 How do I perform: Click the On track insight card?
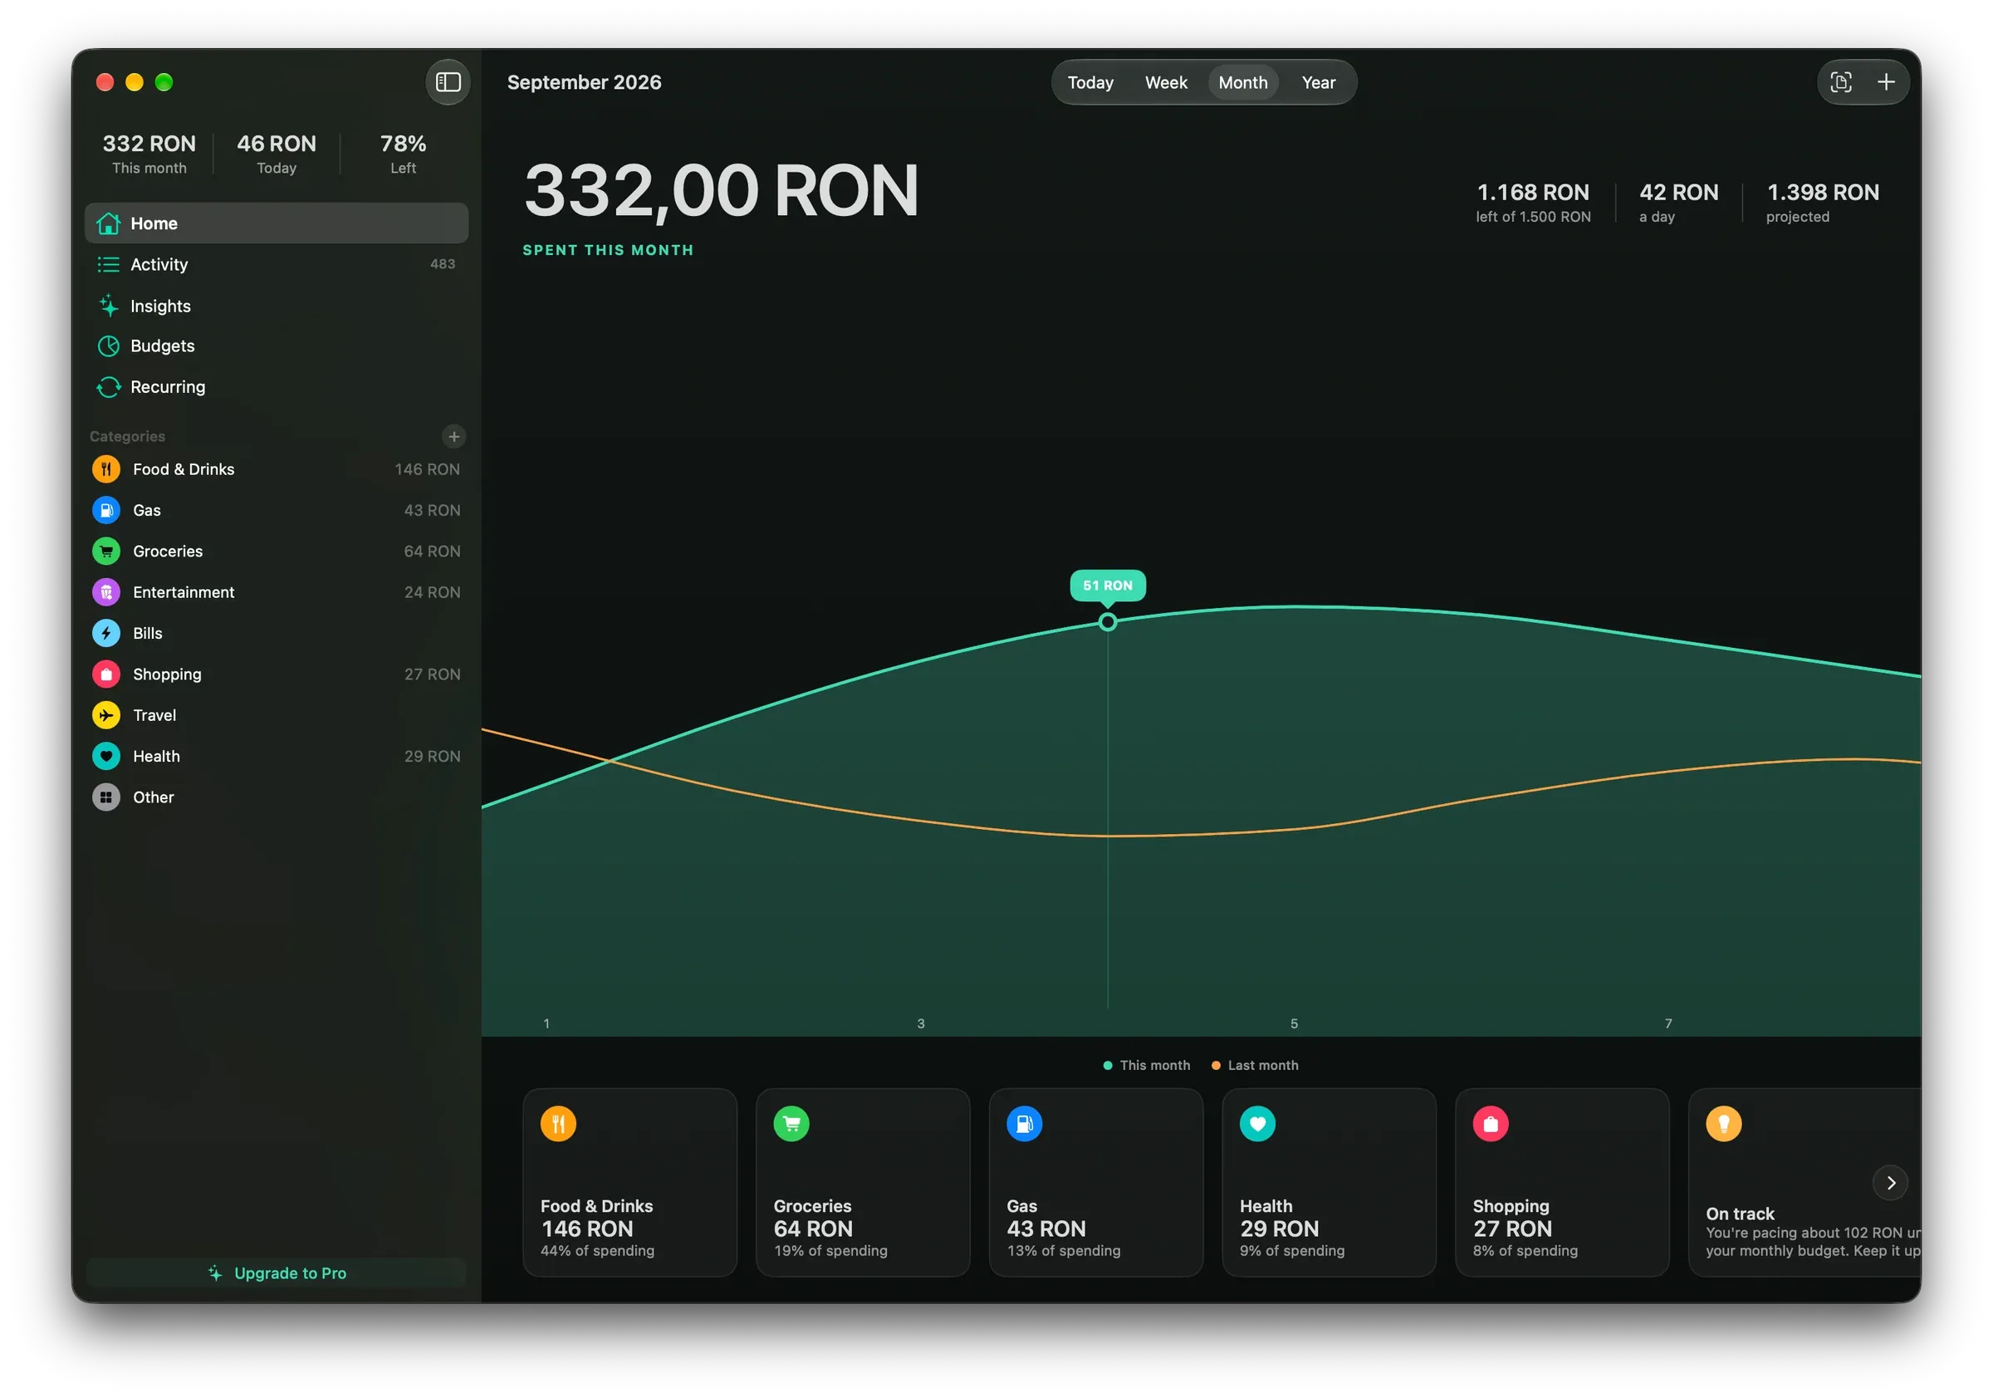point(1804,1183)
